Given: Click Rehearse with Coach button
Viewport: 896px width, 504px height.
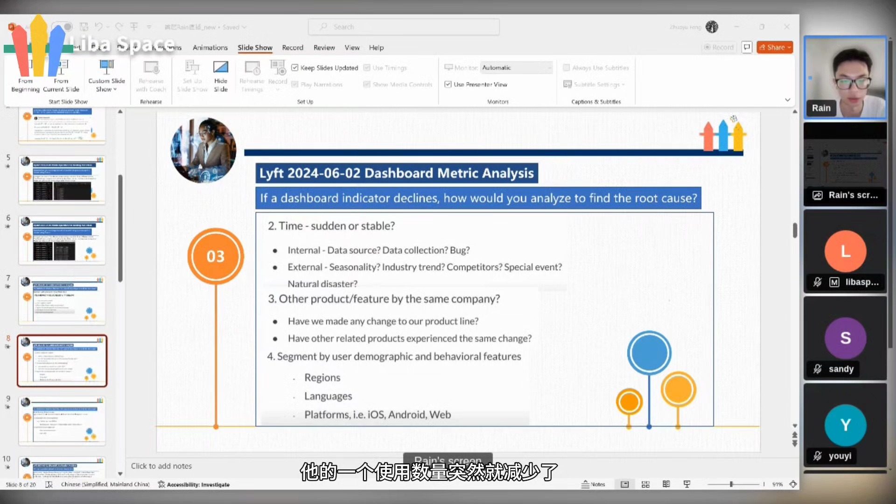Looking at the screenshot, I should [151, 76].
